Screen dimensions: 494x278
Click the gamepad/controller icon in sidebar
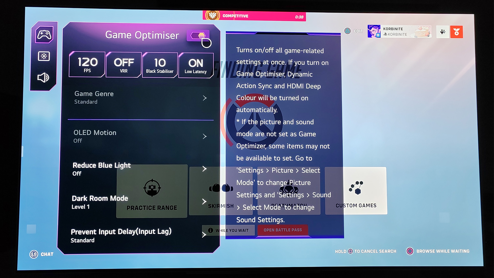43,34
